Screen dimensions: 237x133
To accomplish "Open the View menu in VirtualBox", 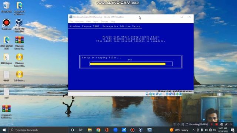I will (88, 21).
